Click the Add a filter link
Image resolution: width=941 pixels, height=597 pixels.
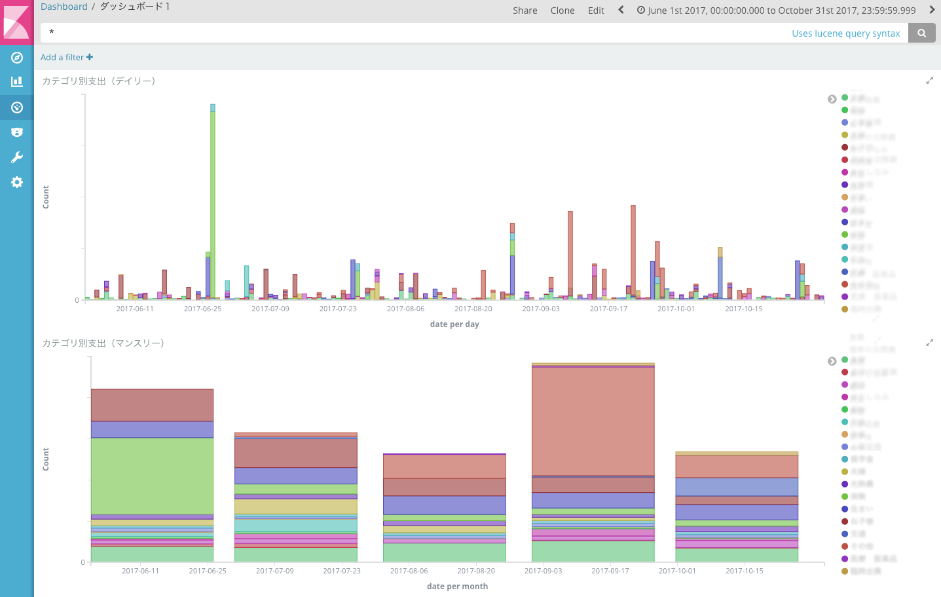(67, 57)
